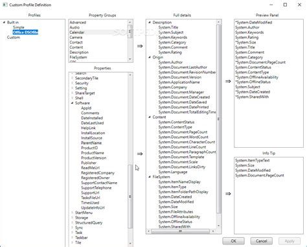Select *System.SharedWith in Preview Panel list

coord(252,97)
